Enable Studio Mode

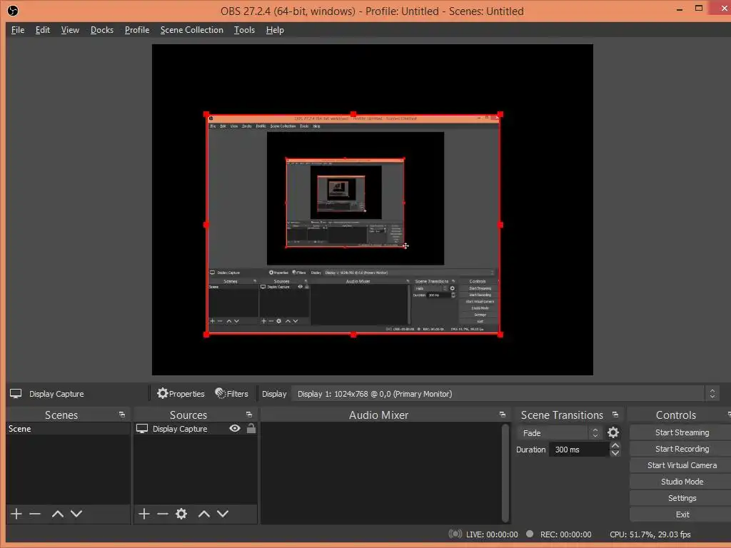point(682,482)
